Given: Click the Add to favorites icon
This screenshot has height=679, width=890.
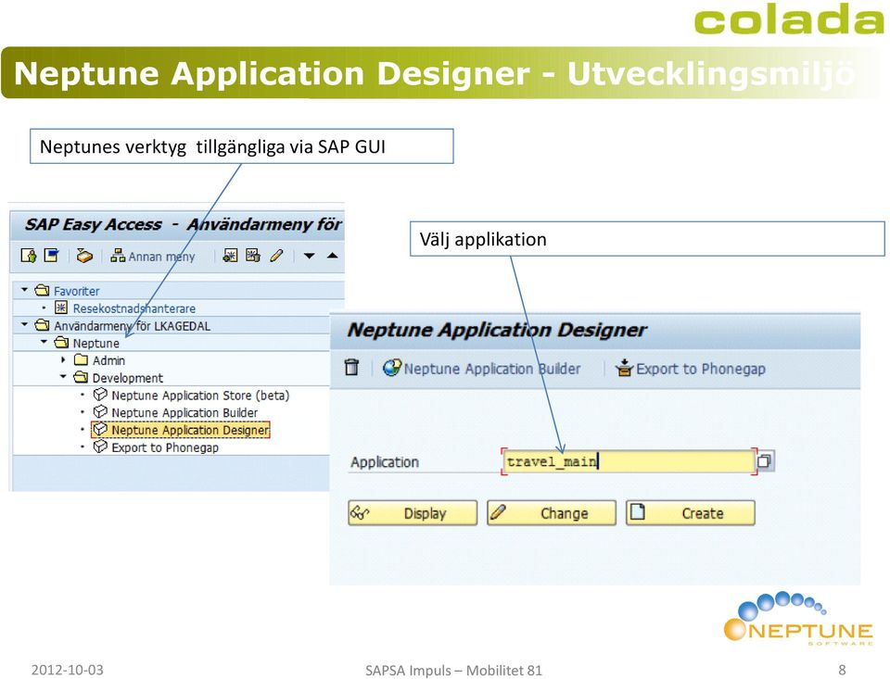Looking at the screenshot, I should (230, 256).
